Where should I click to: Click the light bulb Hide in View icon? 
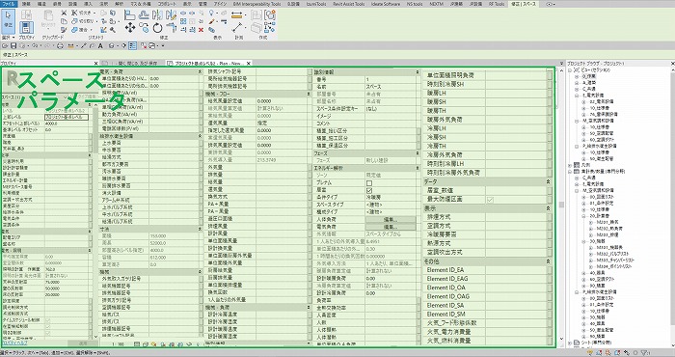coord(211,13)
